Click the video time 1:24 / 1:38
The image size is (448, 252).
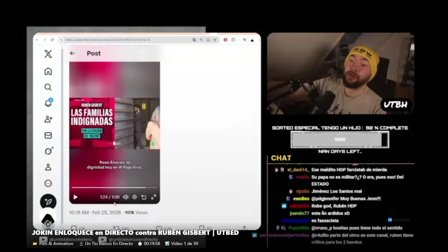coord(110,197)
